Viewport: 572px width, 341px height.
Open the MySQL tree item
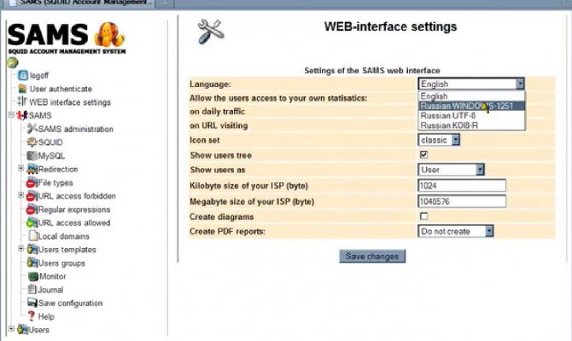[51, 156]
